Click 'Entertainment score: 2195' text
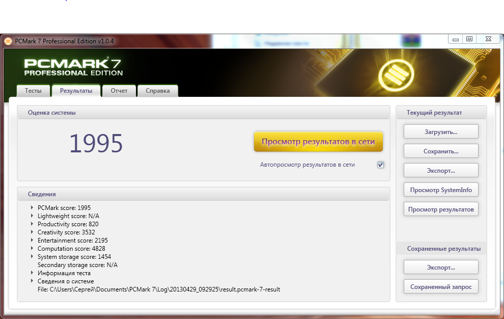The image size is (504, 319). [x=73, y=241]
